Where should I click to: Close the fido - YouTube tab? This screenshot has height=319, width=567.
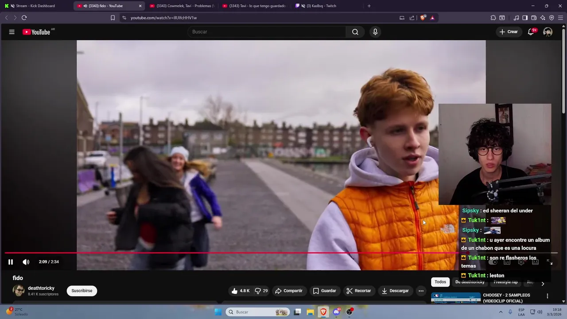(x=140, y=6)
